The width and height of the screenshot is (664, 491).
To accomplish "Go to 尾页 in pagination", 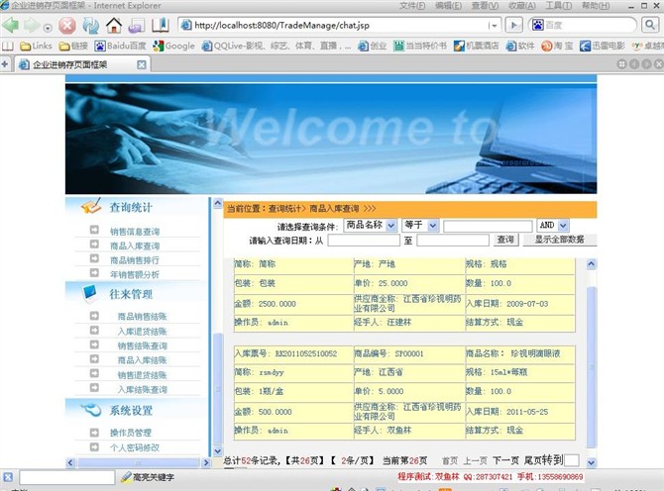I will pos(533,460).
